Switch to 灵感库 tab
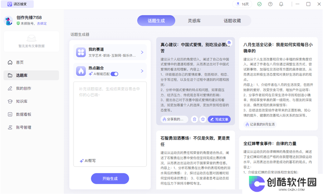 pyautogui.click(x=194, y=21)
